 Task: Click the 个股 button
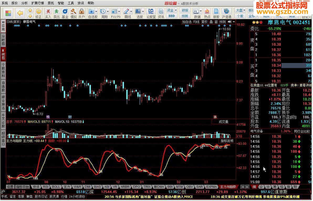(x=240, y=16)
